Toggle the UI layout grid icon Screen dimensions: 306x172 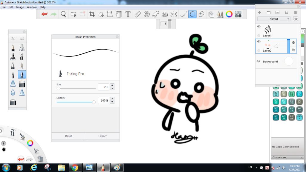click(x=238, y=14)
